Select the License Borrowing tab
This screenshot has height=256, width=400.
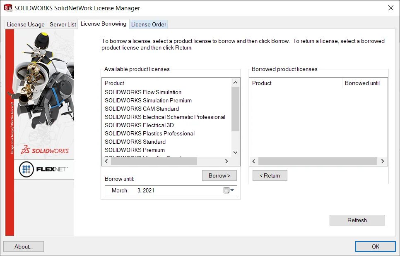coord(104,24)
